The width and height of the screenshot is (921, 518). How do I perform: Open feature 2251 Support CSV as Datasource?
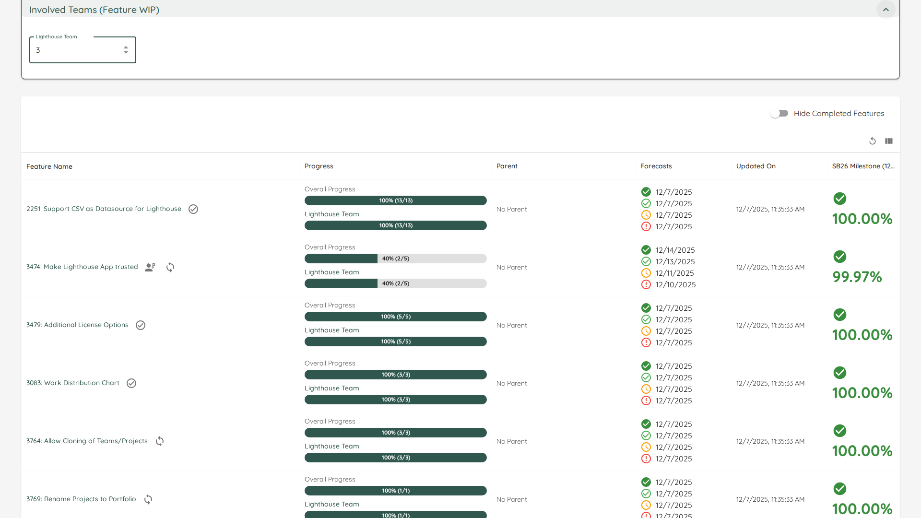pyautogui.click(x=104, y=209)
